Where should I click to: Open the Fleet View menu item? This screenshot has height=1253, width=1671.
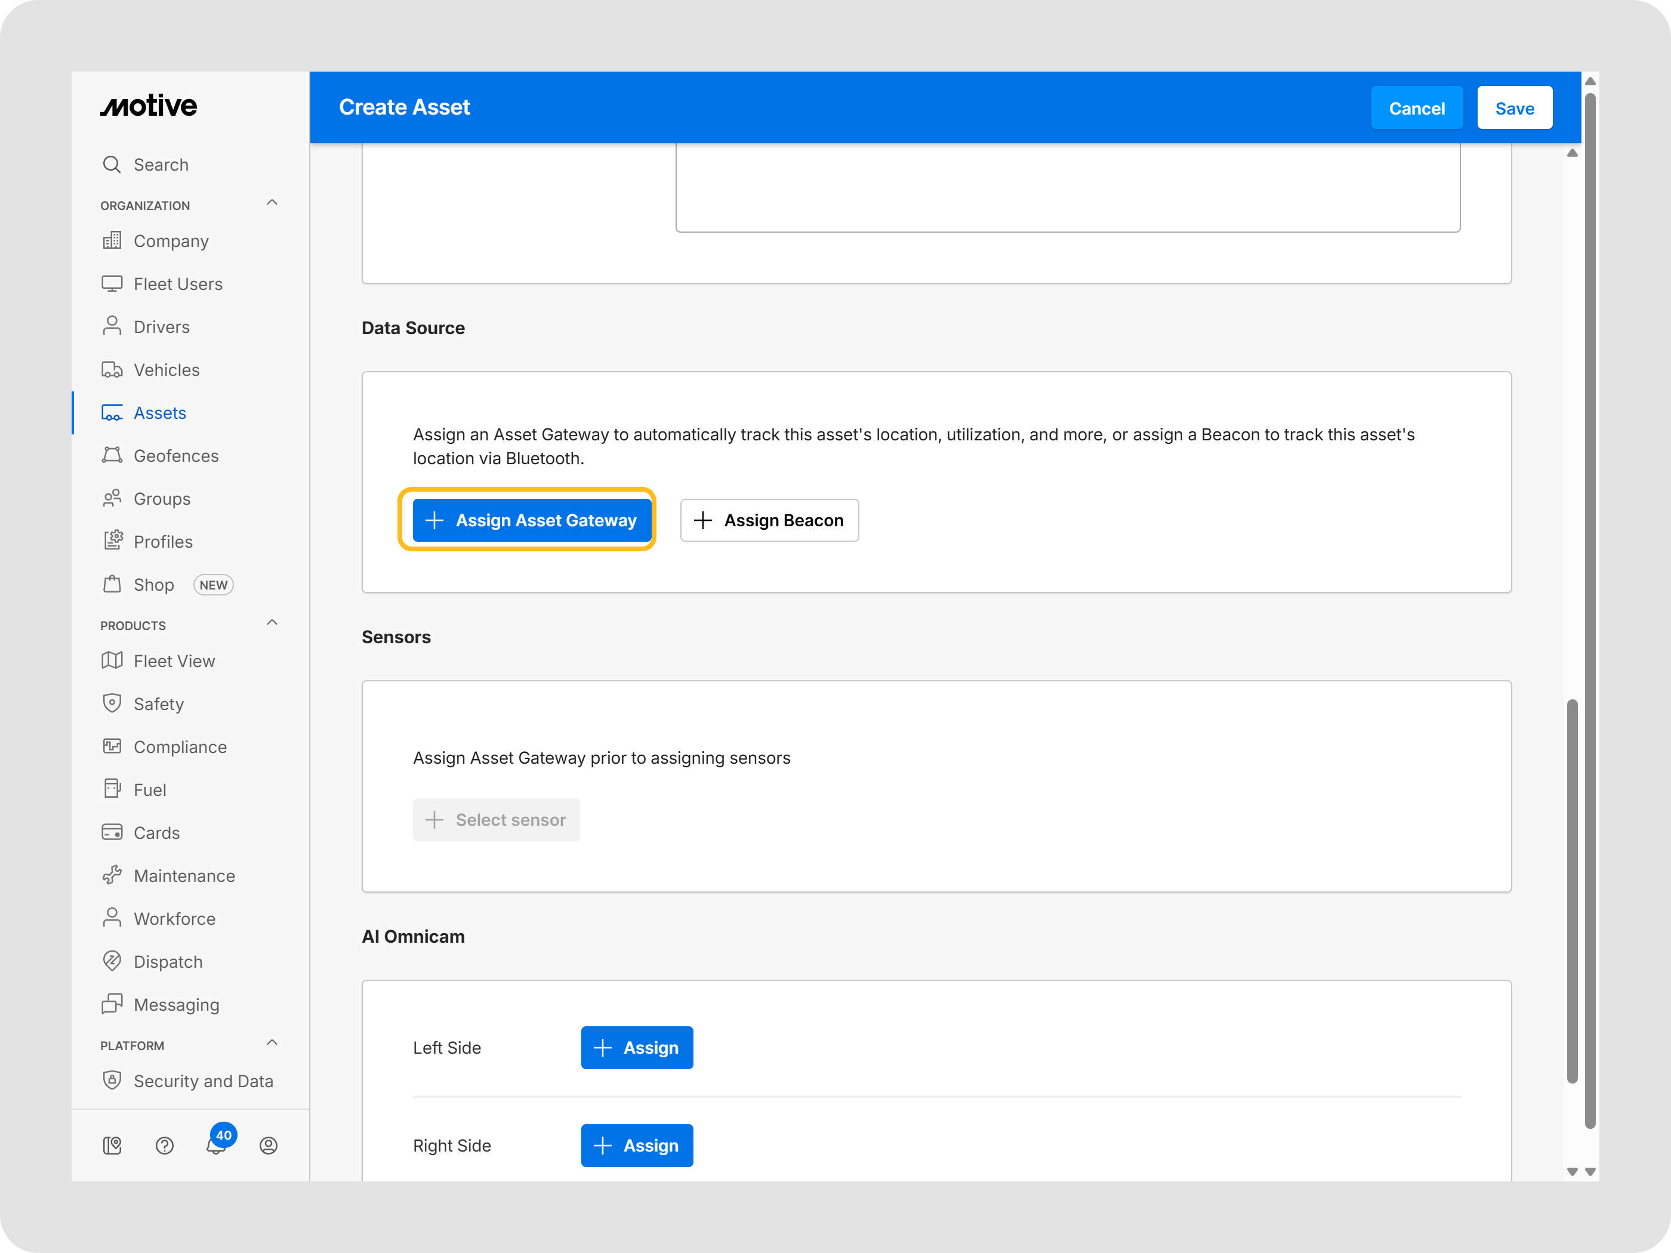tap(174, 661)
